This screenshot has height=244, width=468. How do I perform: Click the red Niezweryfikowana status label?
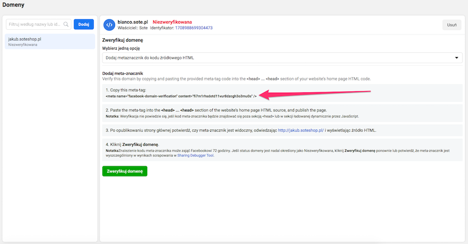pyautogui.click(x=172, y=22)
